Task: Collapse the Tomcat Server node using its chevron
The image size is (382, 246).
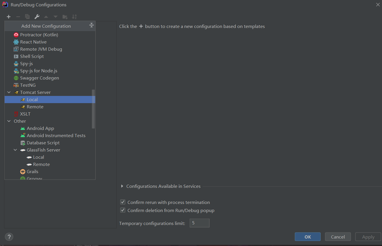Action: coord(9,92)
